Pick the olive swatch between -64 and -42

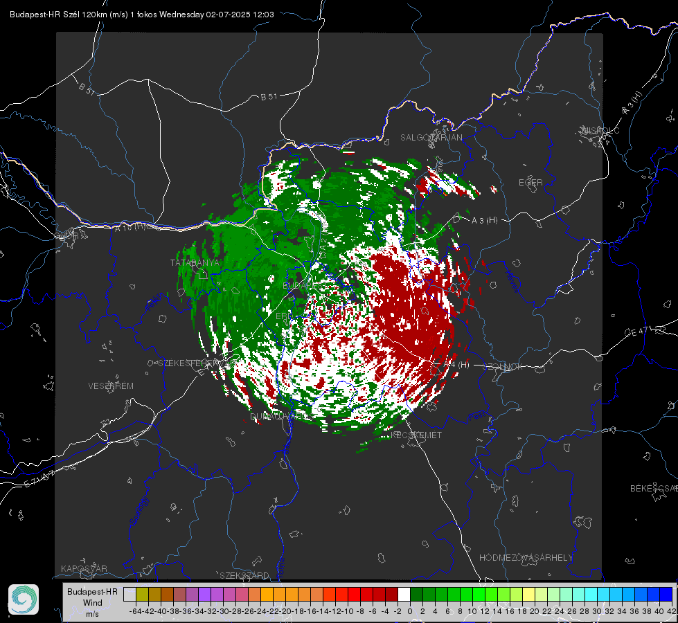[x=142, y=594]
